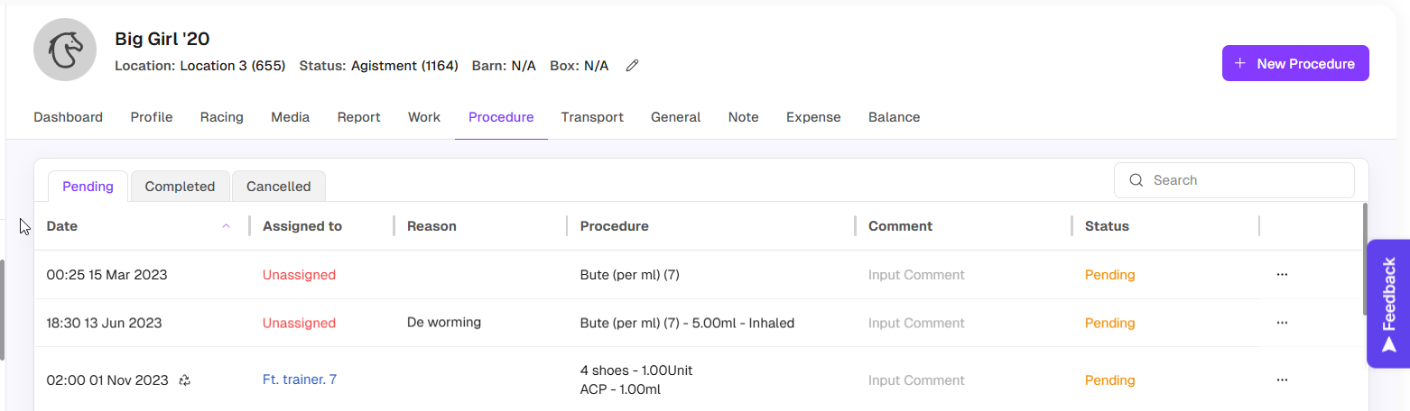The height and width of the screenshot is (411, 1410).
Task: Open the Transport tab
Action: (592, 117)
